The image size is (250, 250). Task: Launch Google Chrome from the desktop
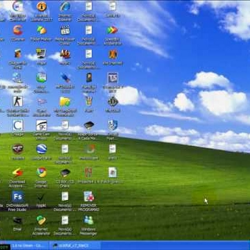[x=41, y=172]
